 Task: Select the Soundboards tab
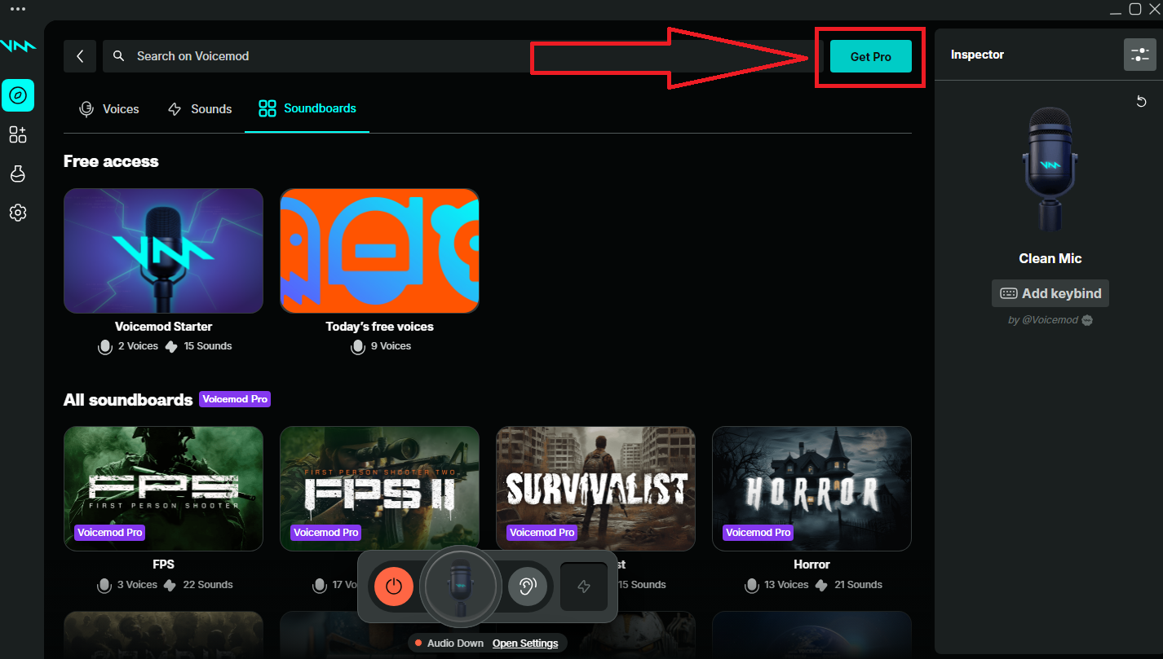coord(307,108)
